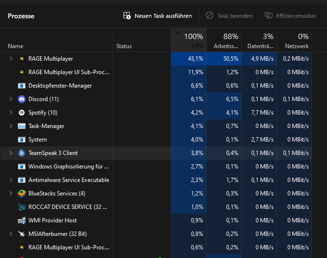Click the new task icon beside Neuen Task ausführen
The width and height of the screenshot is (327, 258).
pyautogui.click(x=127, y=15)
